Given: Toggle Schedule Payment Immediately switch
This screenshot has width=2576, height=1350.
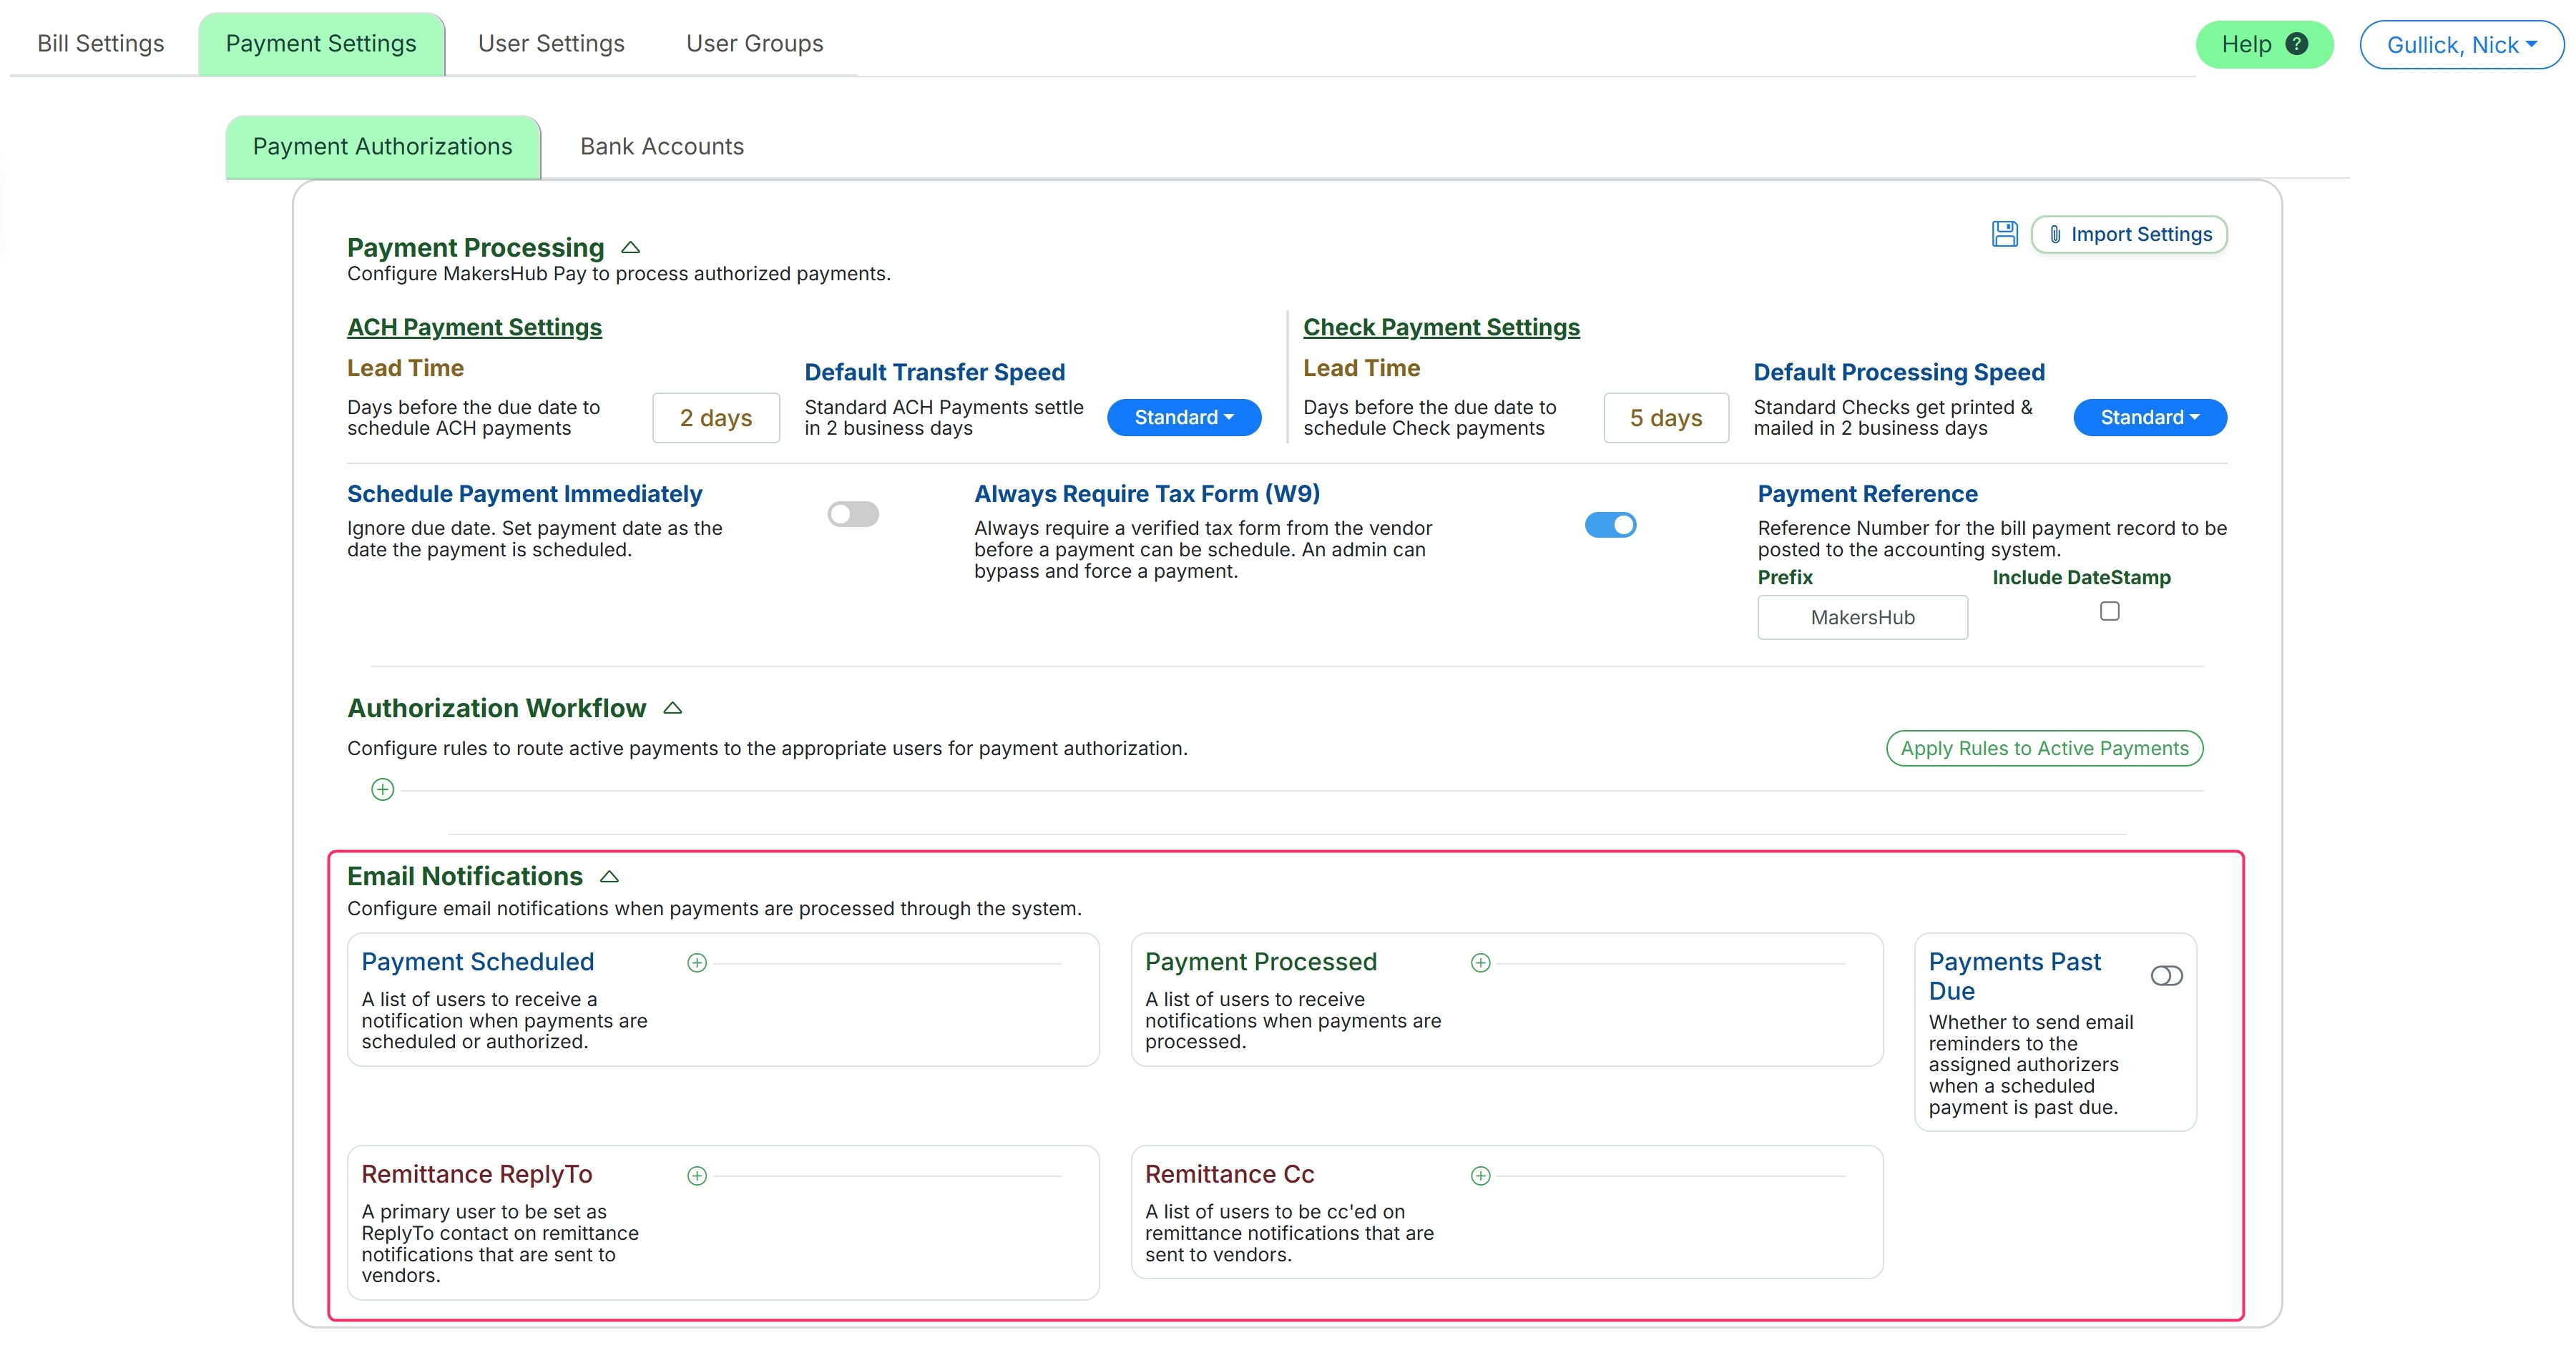Looking at the screenshot, I should point(853,513).
